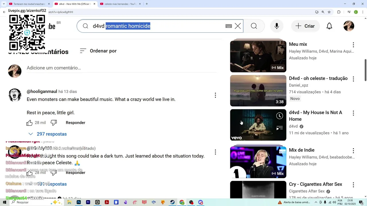
Task: Dislike the @hooliganmaul comment
Action: click(x=54, y=123)
